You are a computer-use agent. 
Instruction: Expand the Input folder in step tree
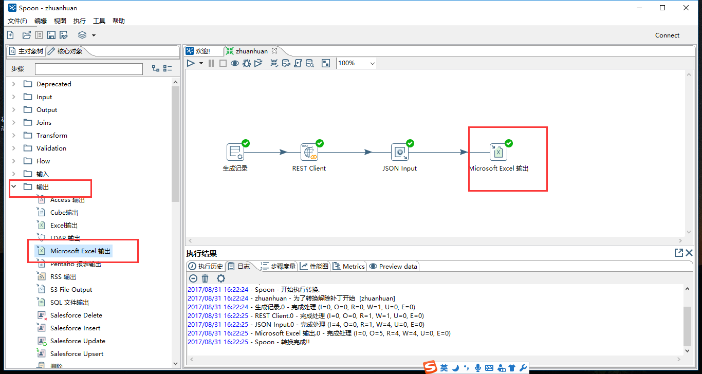pyautogui.click(x=14, y=97)
